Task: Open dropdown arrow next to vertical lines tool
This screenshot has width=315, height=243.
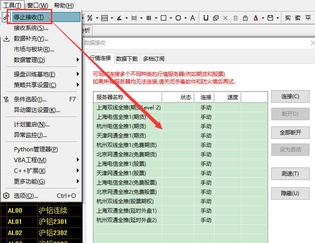Action: pyautogui.click(x=112, y=18)
